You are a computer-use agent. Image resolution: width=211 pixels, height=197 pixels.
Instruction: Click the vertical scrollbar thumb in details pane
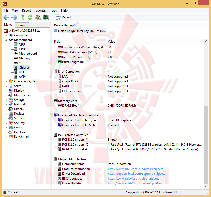click(206, 145)
